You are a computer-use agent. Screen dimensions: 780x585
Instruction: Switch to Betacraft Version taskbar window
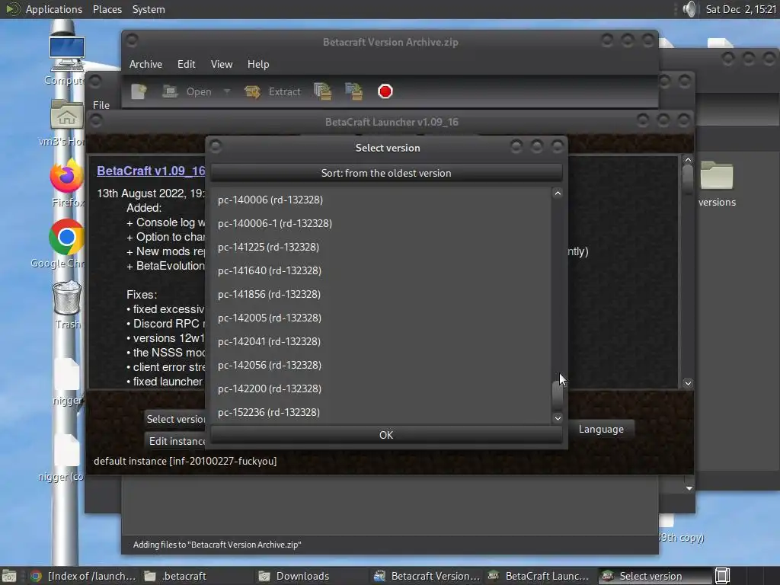pos(427,576)
